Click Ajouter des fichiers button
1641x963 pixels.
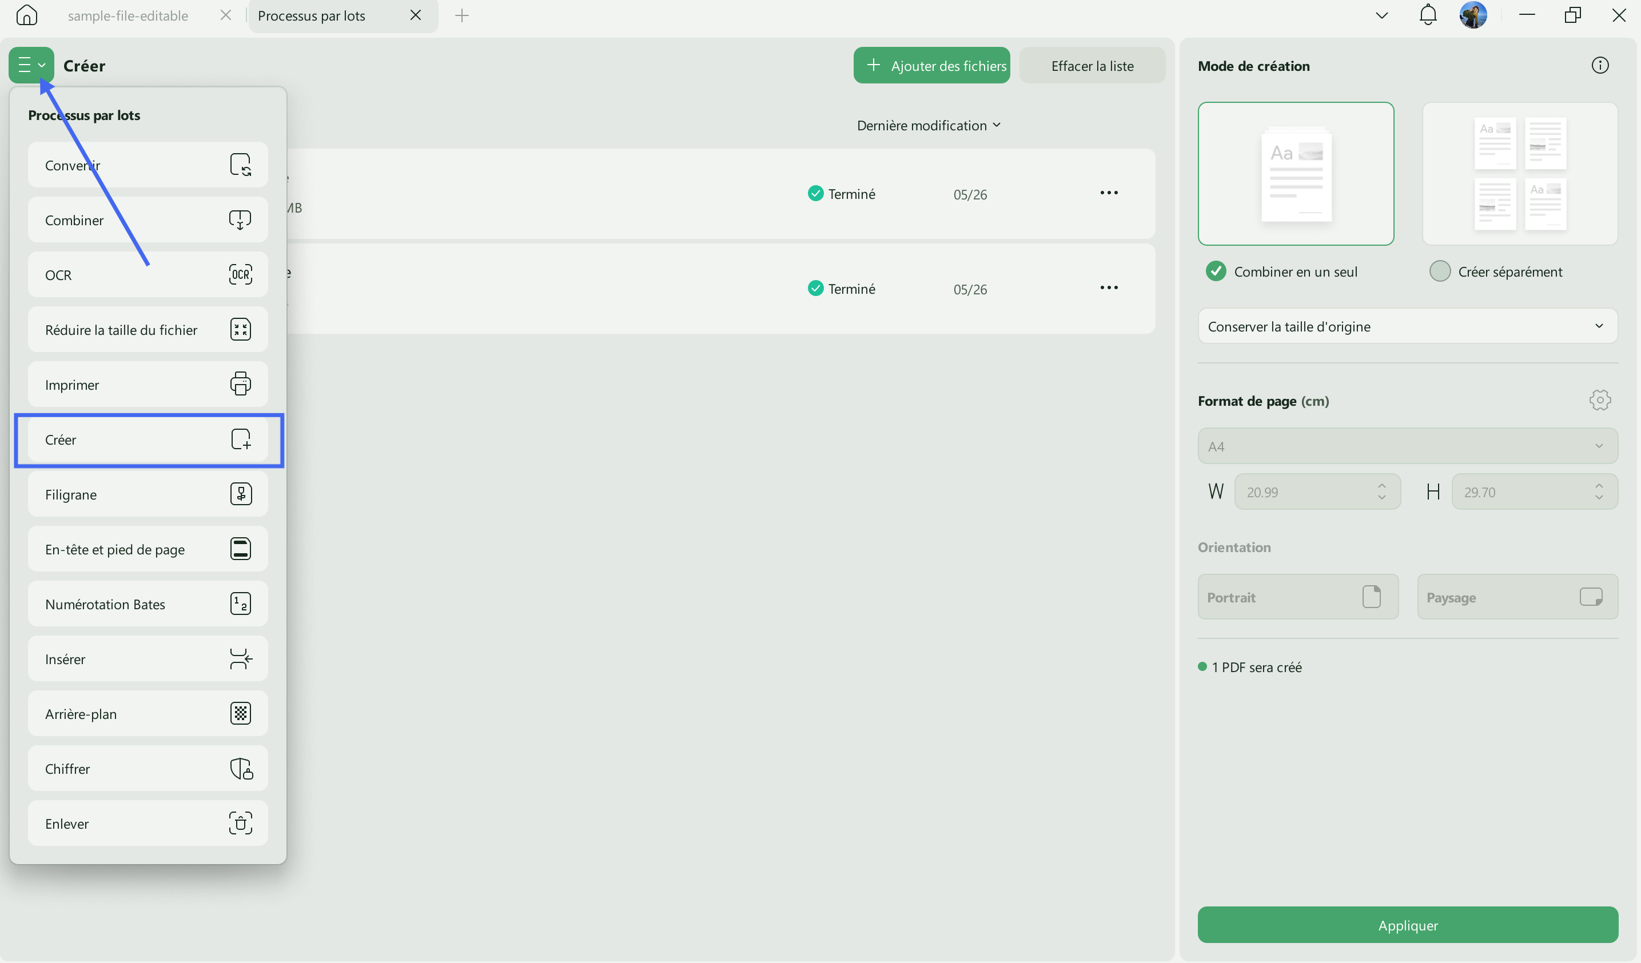pos(931,65)
